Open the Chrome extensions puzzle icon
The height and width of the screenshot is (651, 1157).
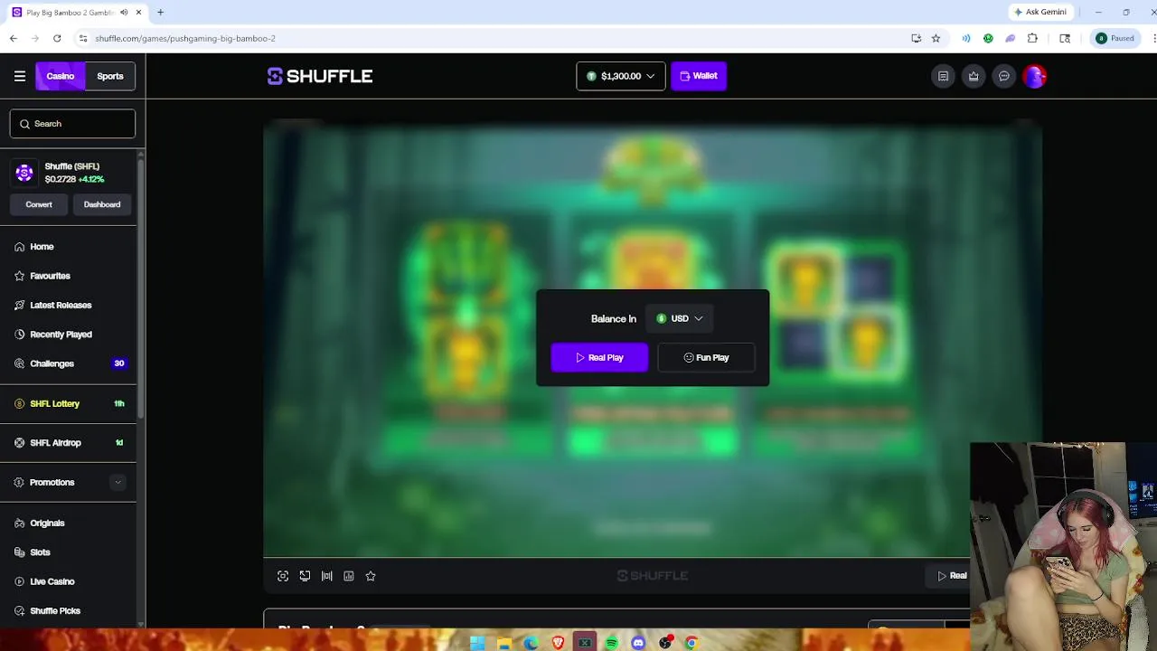point(1032,38)
